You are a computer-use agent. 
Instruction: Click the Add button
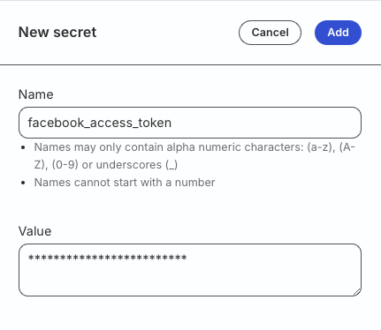[338, 33]
